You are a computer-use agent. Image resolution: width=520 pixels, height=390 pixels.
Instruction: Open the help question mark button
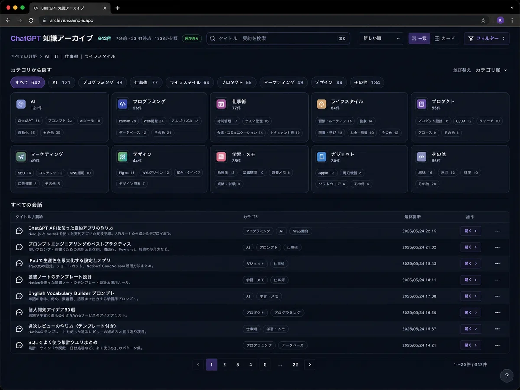click(x=507, y=376)
